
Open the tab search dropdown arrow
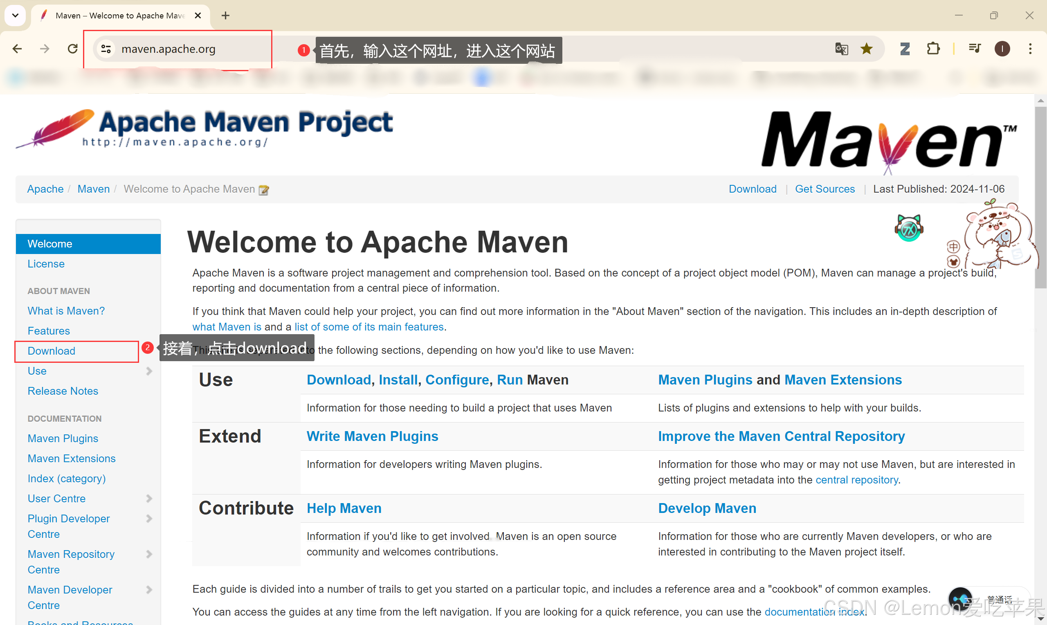click(x=15, y=16)
